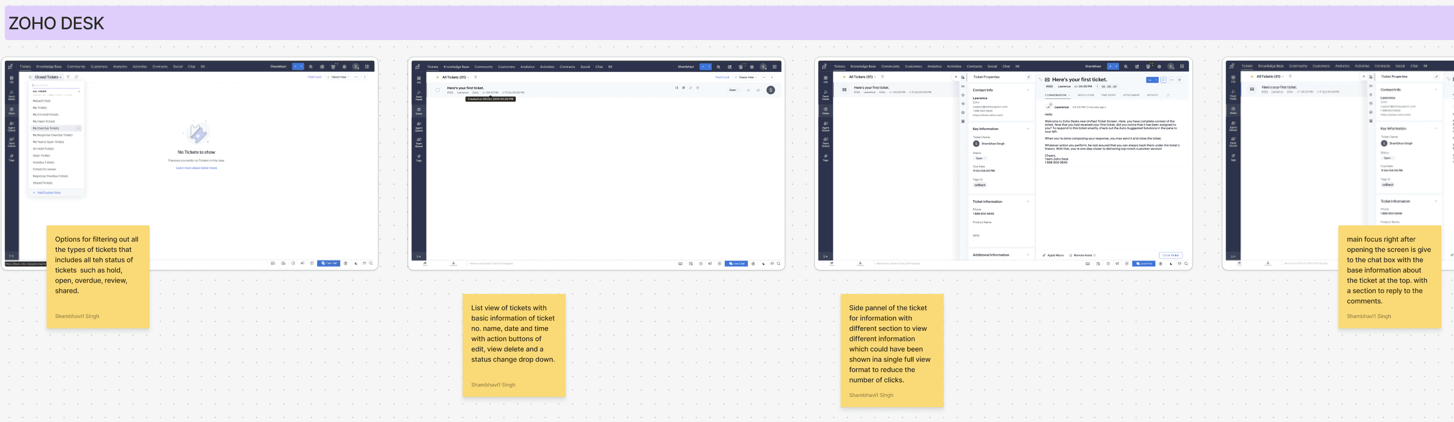The height and width of the screenshot is (422, 1454).
Task: Click Apply Macro in conversation screenshot
Action: click(x=1053, y=255)
